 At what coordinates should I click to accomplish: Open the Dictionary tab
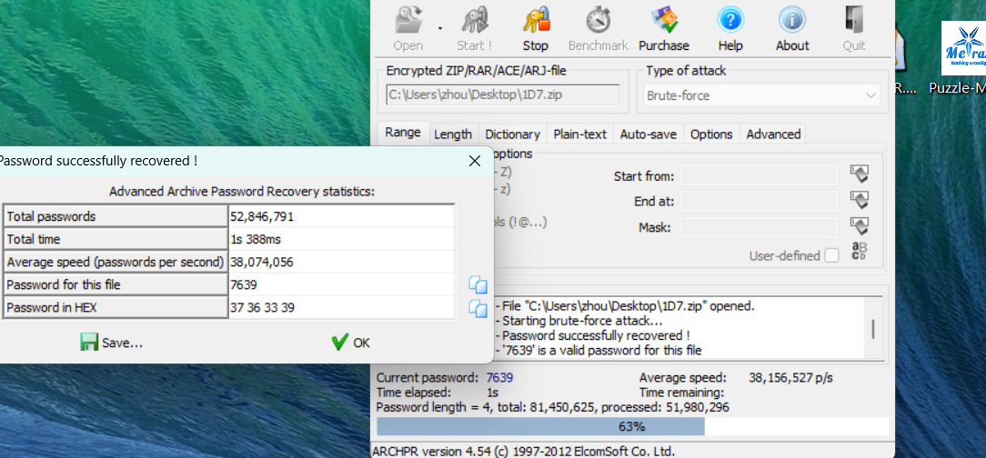[x=512, y=134]
